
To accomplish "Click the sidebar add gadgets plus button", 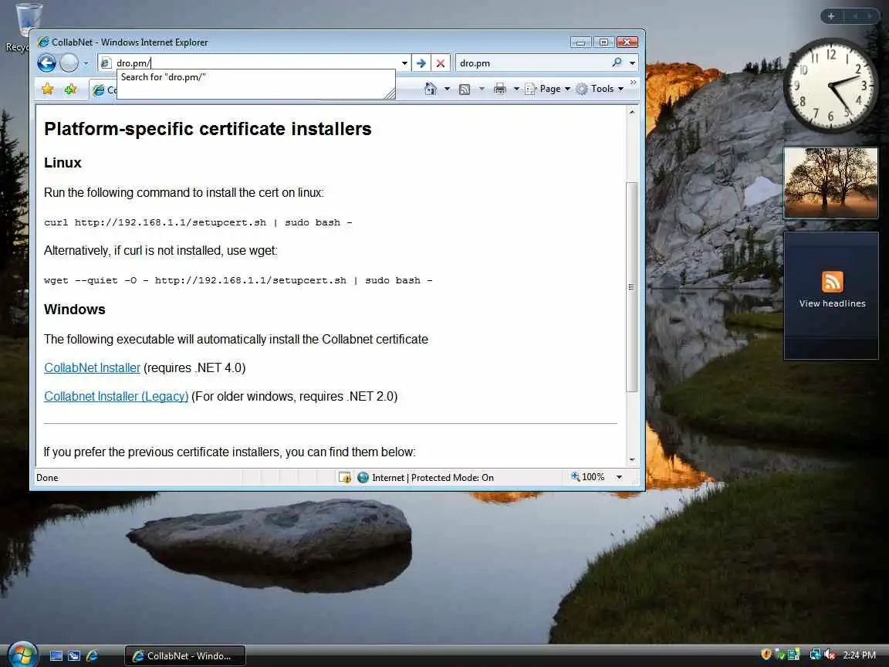I will (x=830, y=16).
